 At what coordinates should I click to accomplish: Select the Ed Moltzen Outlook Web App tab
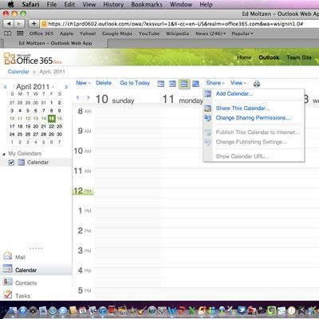(x=55, y=43)
